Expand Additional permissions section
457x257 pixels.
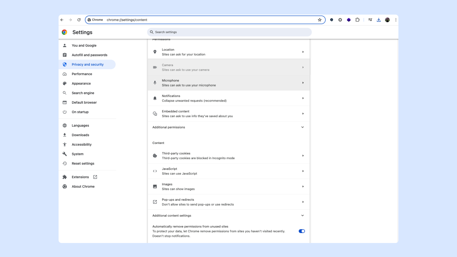click(x=302, y=127)
